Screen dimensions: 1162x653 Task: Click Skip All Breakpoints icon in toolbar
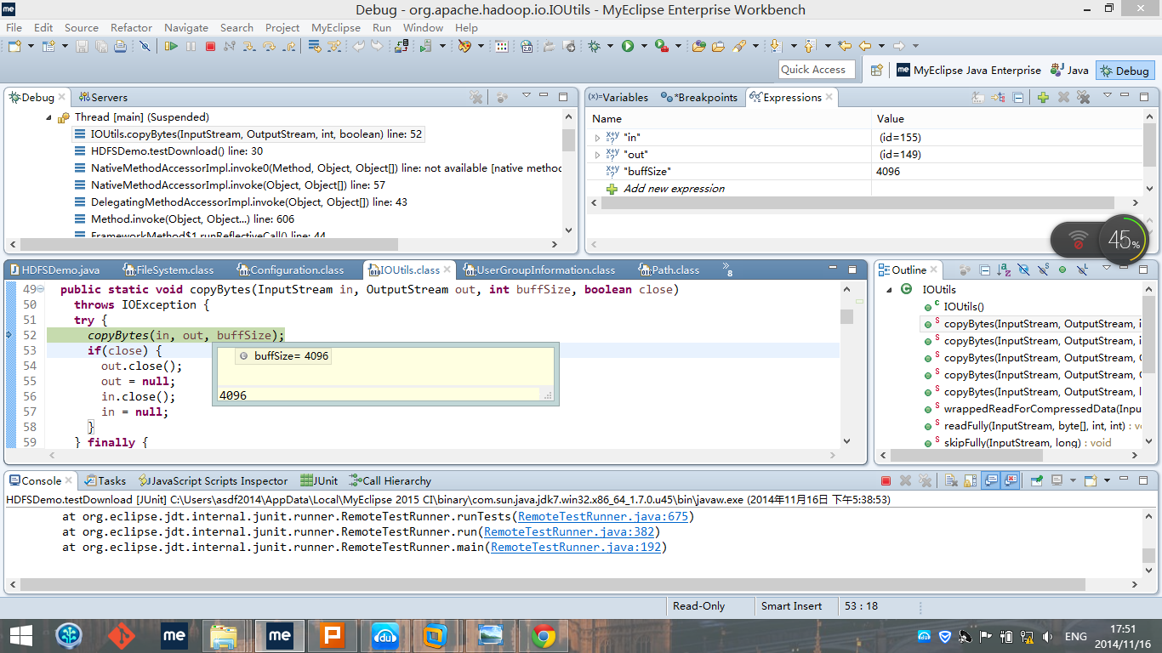145,46
